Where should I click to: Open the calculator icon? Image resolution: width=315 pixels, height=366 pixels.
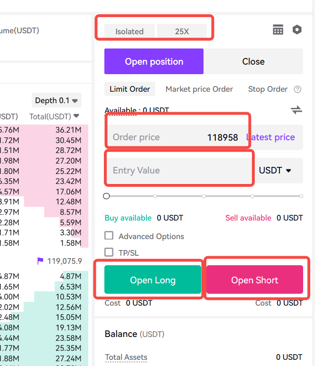[x=278, y=29]
